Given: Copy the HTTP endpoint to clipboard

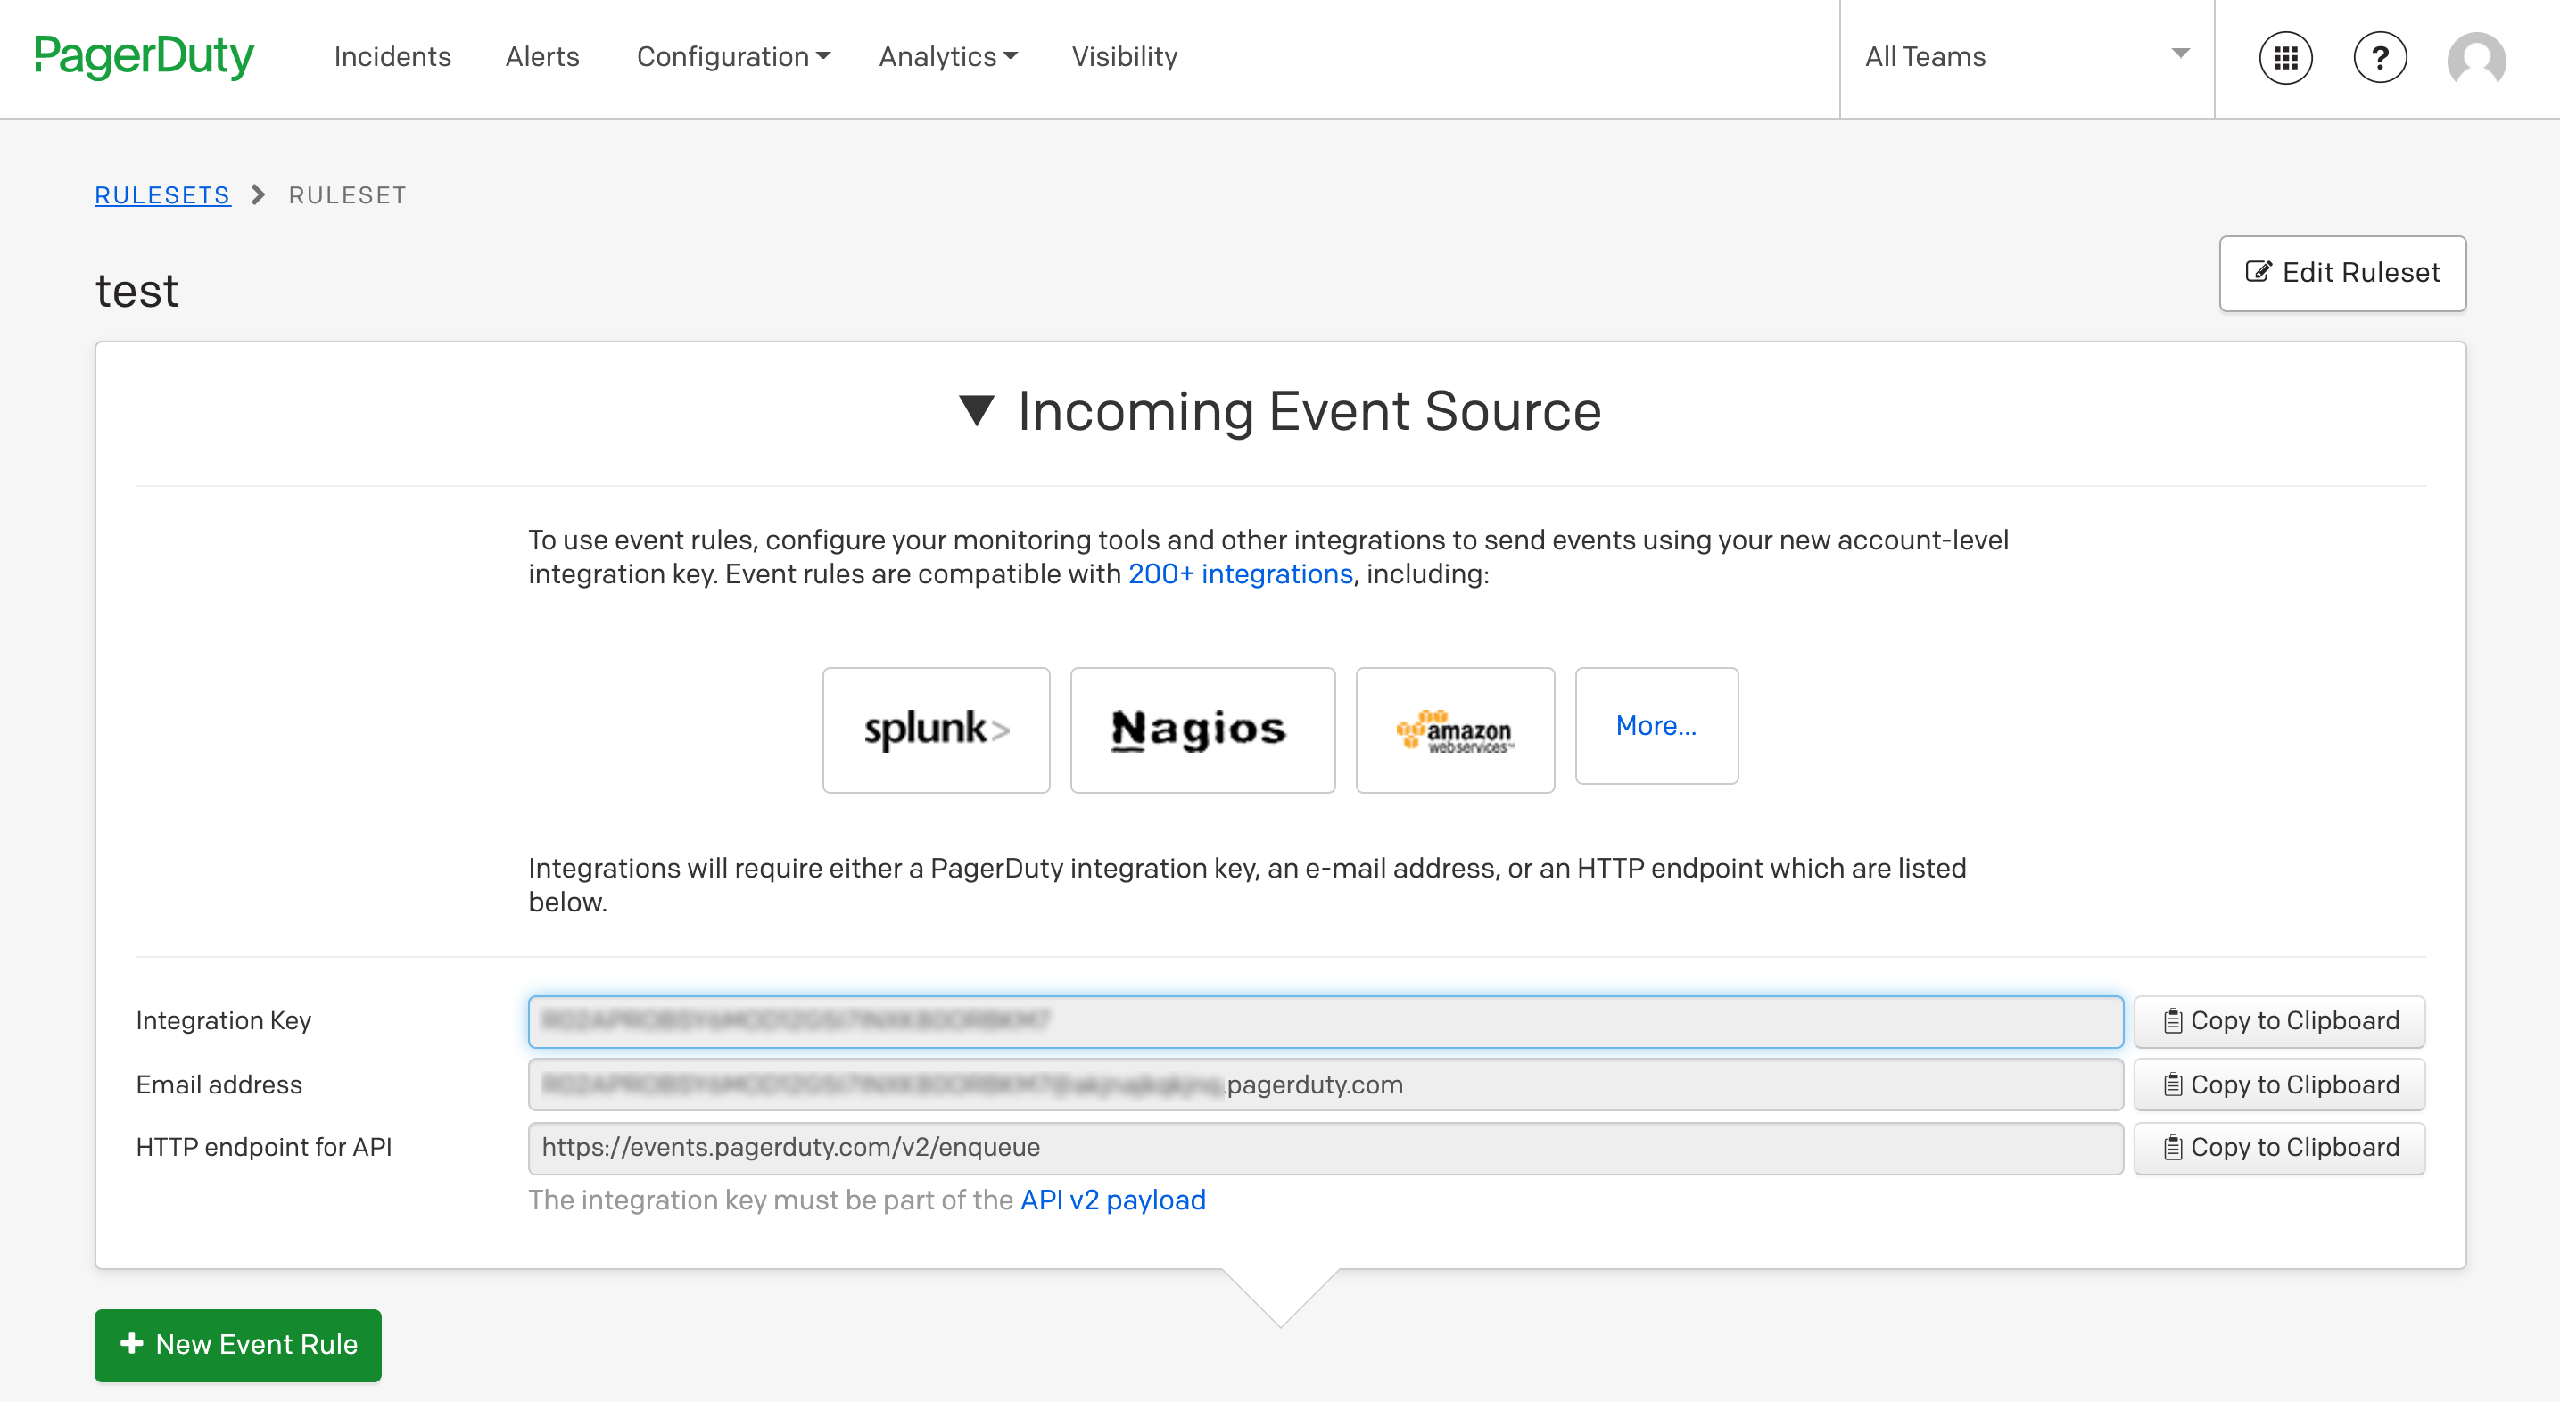Looking at the screenshot, I should click(2280, 1148).
